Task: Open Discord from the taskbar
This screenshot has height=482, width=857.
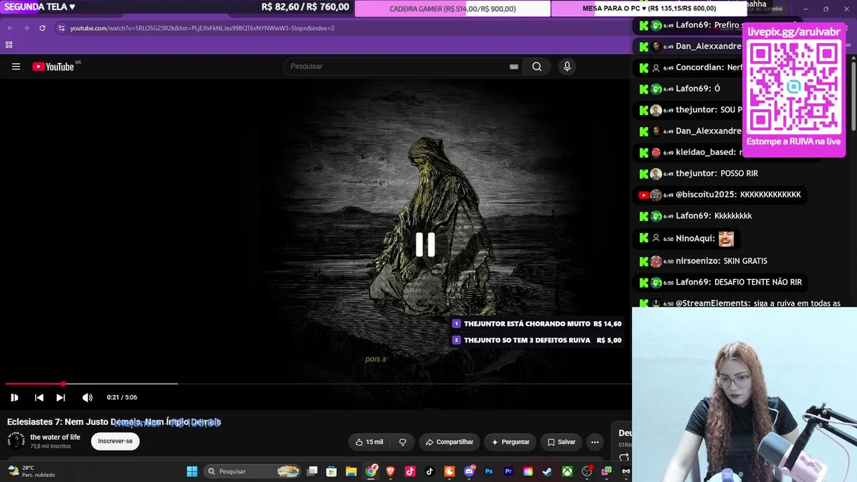Action: click(469, 471)
